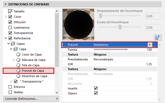Select the Máscara de Capa sphere icon
Screen dimensions: 165x103
coord(18,60)
